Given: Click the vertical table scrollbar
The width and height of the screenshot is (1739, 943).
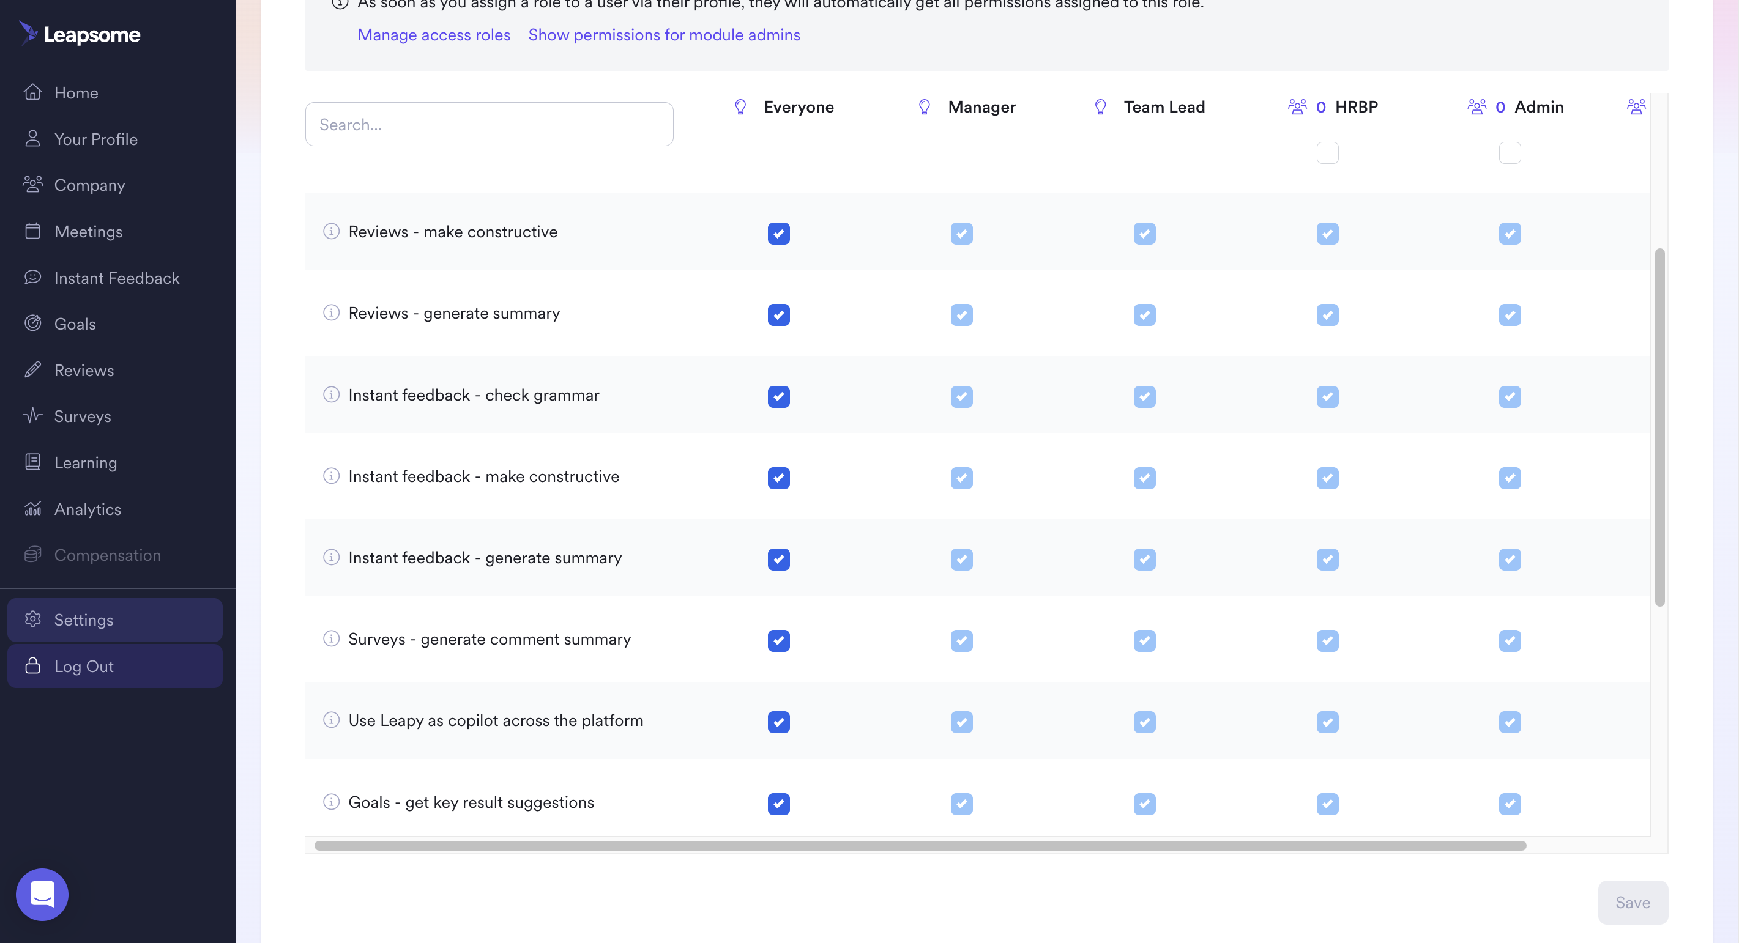Looking at the screenshot, I should click(x=1659, y=427).
